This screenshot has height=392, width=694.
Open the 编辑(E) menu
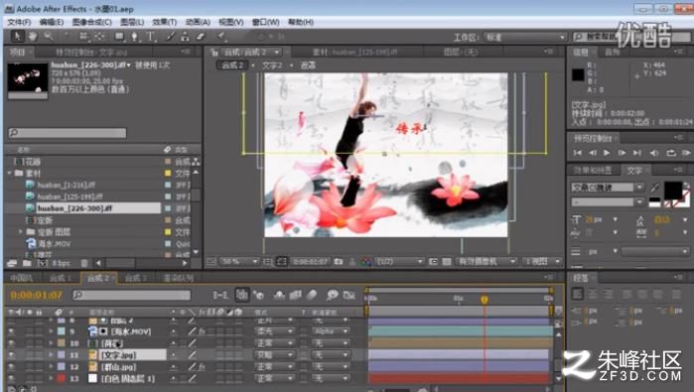[x=52, y=22]
